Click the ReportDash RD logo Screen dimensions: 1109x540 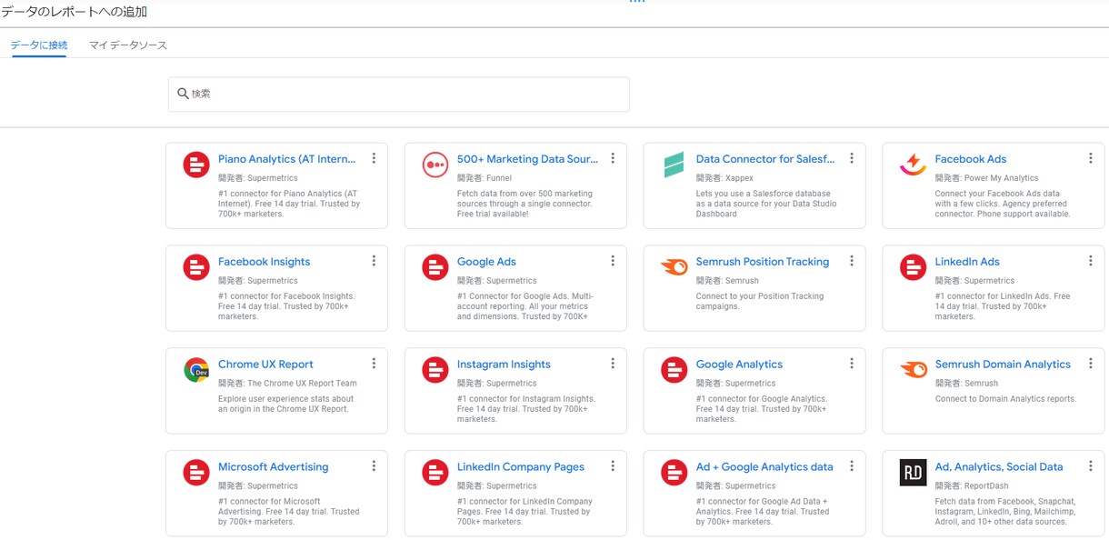(914, 473)
